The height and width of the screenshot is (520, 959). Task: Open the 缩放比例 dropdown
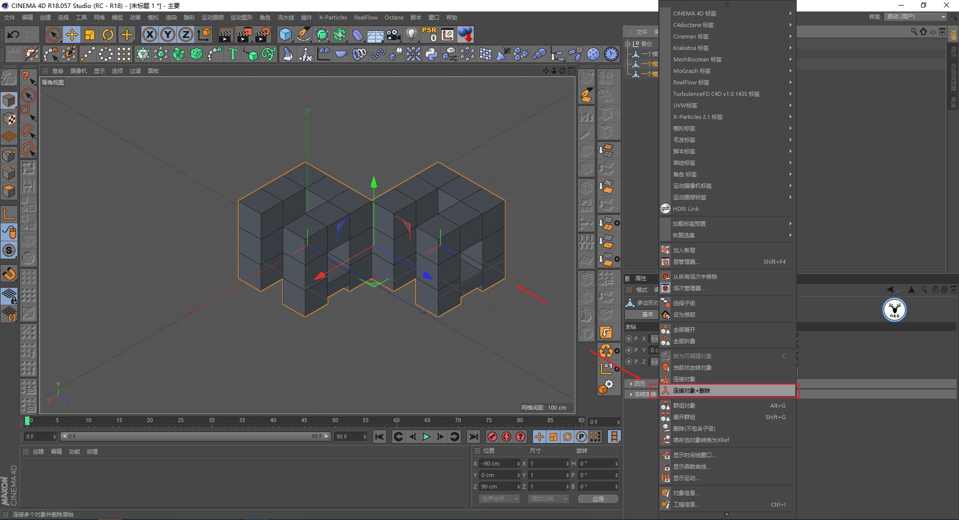548,499
